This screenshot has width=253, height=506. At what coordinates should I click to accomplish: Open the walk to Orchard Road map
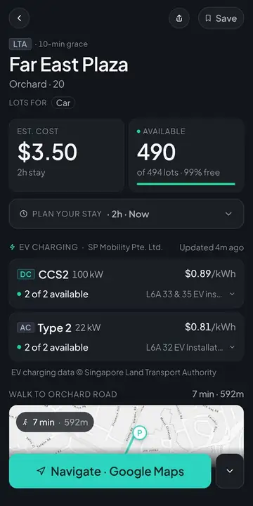coord(126,429)
